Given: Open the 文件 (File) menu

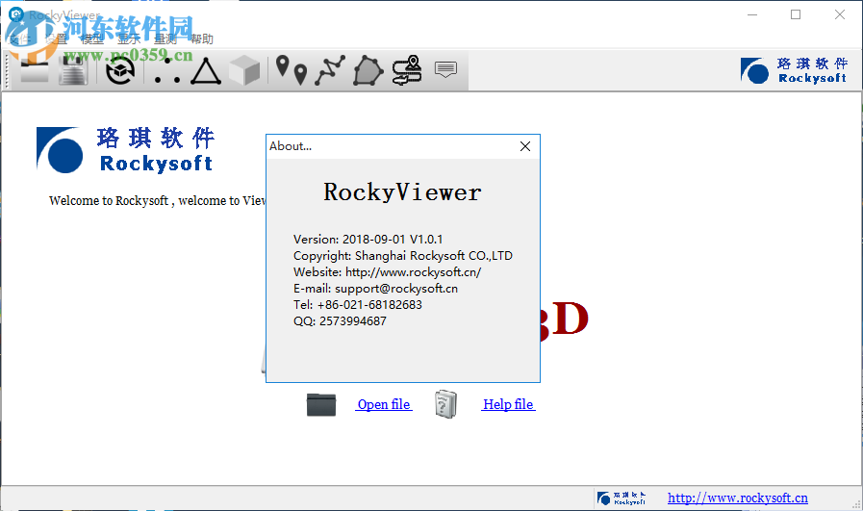Looking at the screenshot, I should [x=20, y=39].
